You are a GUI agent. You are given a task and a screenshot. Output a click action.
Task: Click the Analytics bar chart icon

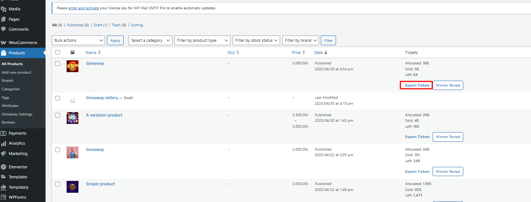pyautogui.click(x=4, y=143)
